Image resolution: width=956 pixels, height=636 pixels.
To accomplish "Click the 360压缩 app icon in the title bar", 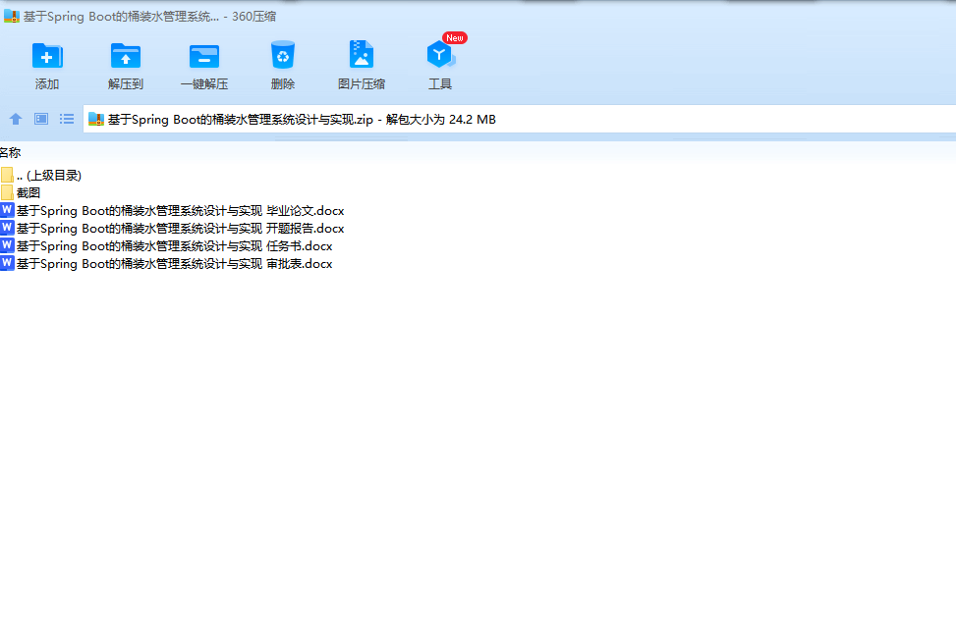I will coord(12,17).
